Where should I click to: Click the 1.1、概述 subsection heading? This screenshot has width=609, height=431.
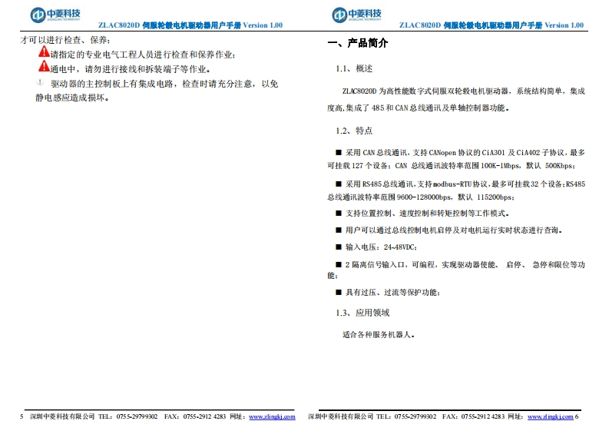(354, 68)
